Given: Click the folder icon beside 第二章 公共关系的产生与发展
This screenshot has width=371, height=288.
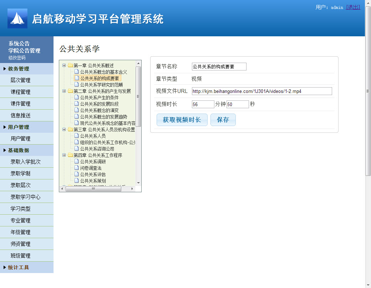Looking at the screenshot, I should coord(70,90).
